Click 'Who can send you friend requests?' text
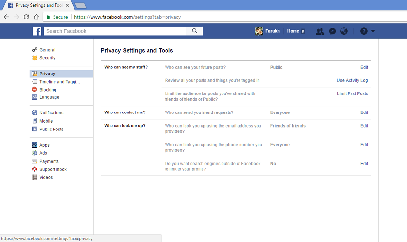 (x=199, y=112)
